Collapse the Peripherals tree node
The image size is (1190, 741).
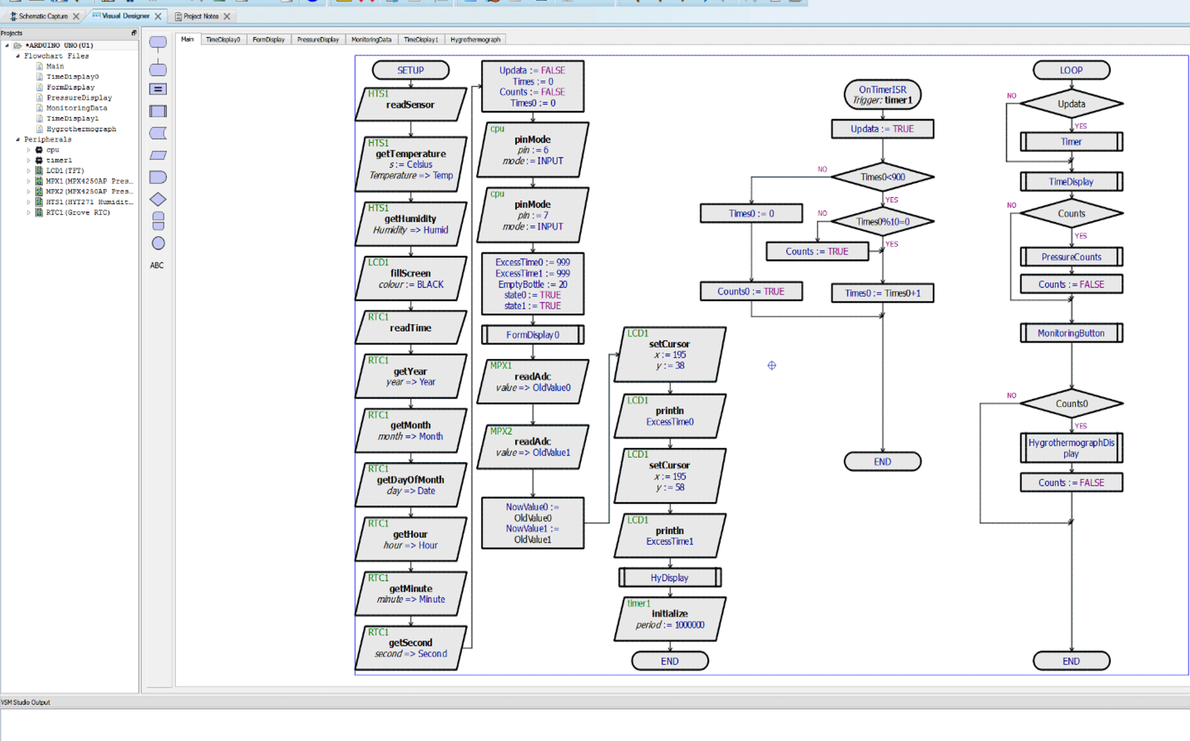click(18, 139)
